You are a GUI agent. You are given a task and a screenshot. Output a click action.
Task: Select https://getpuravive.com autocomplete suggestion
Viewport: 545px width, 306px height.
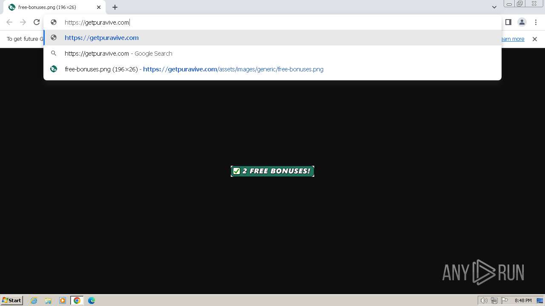tap(272, 38)
